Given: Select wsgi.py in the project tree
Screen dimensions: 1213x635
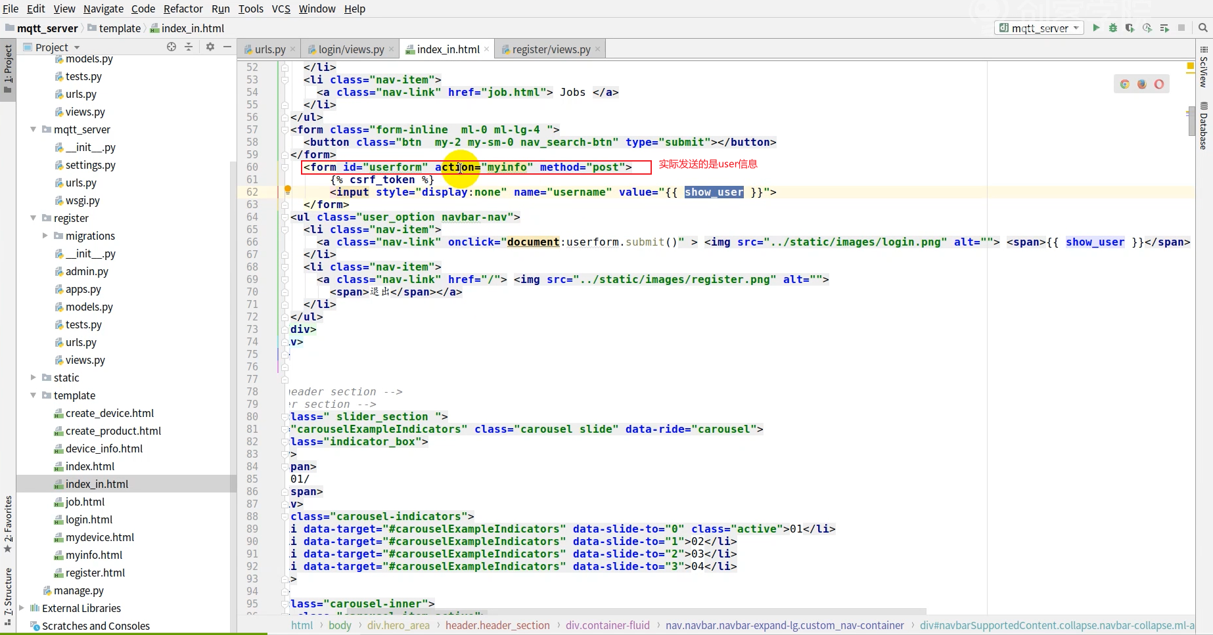Looking at the screenshot, I should pyautogui.click(x=82, y=200).
